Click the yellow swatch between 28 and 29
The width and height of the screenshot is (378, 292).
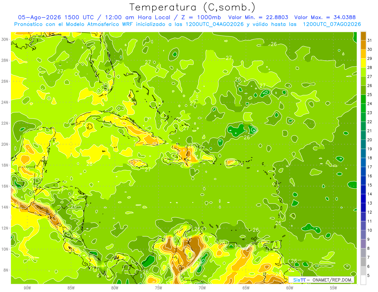click(x=363, y=63)
